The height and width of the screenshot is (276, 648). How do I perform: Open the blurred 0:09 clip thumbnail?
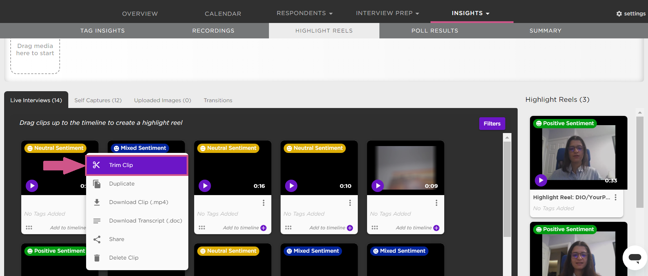[x=405, y=168]
